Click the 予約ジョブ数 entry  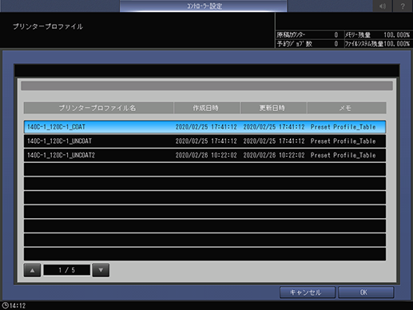coord(308,44)
